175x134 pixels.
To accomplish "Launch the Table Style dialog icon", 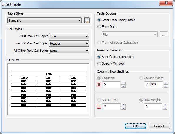I will pyautogui.click(x=86, y=20).
